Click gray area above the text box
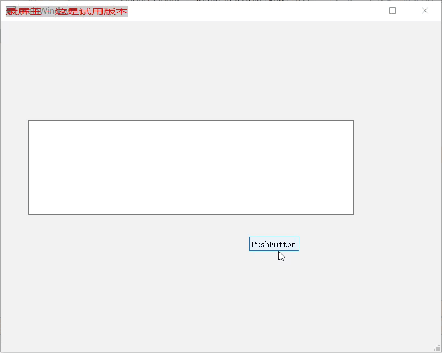Screen dimensions: 442x353 click(x=191, y=71)
